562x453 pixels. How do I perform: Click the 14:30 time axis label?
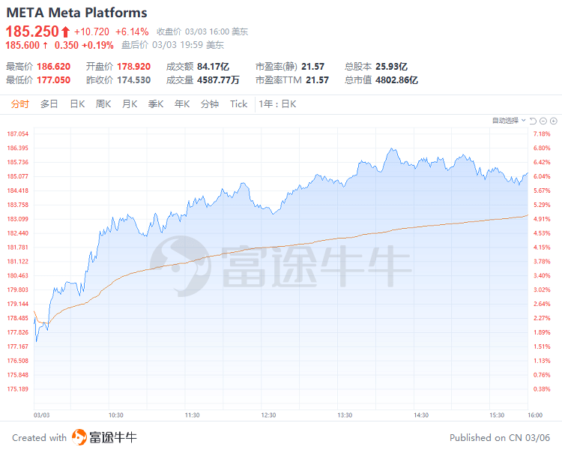click(421, 415)
